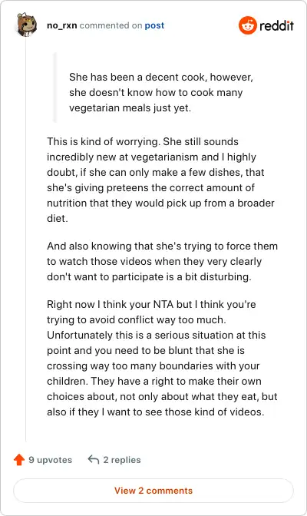Click the curved reply arrow icon
Image resolution: width=307 pixels, height=516 pixels.
coord(94,459)
